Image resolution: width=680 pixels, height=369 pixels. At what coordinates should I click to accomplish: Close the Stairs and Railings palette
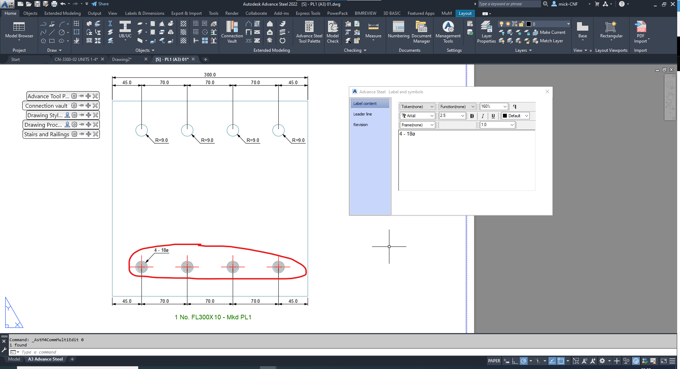(96, 134)
